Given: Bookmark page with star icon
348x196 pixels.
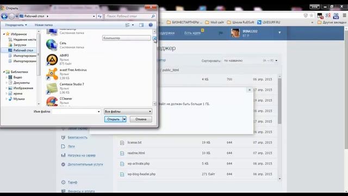Looking at the screenshot, I should pyautogui.click(x=312, y=15).
